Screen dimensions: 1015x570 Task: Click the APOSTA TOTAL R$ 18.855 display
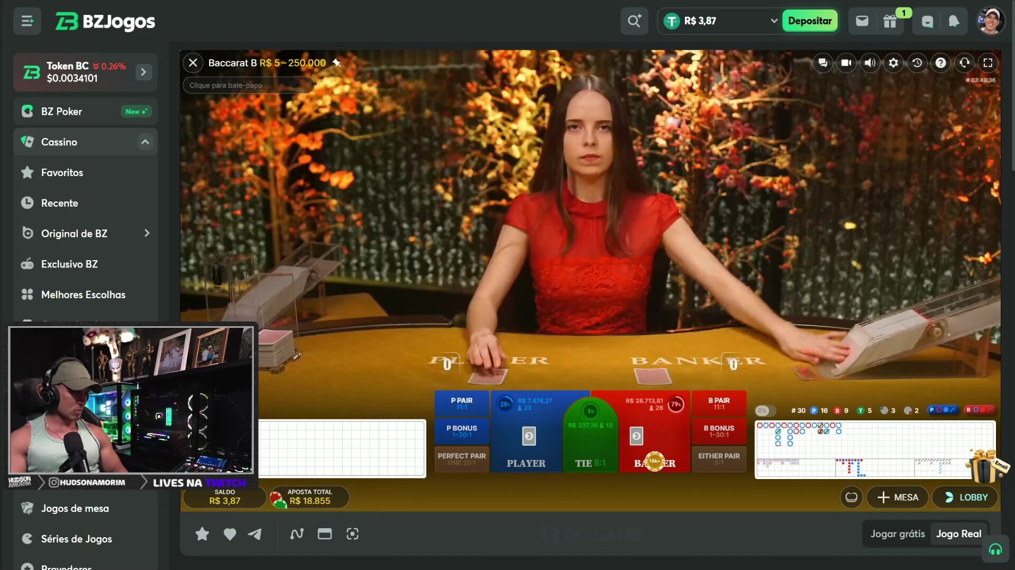[x=309, y=497]
